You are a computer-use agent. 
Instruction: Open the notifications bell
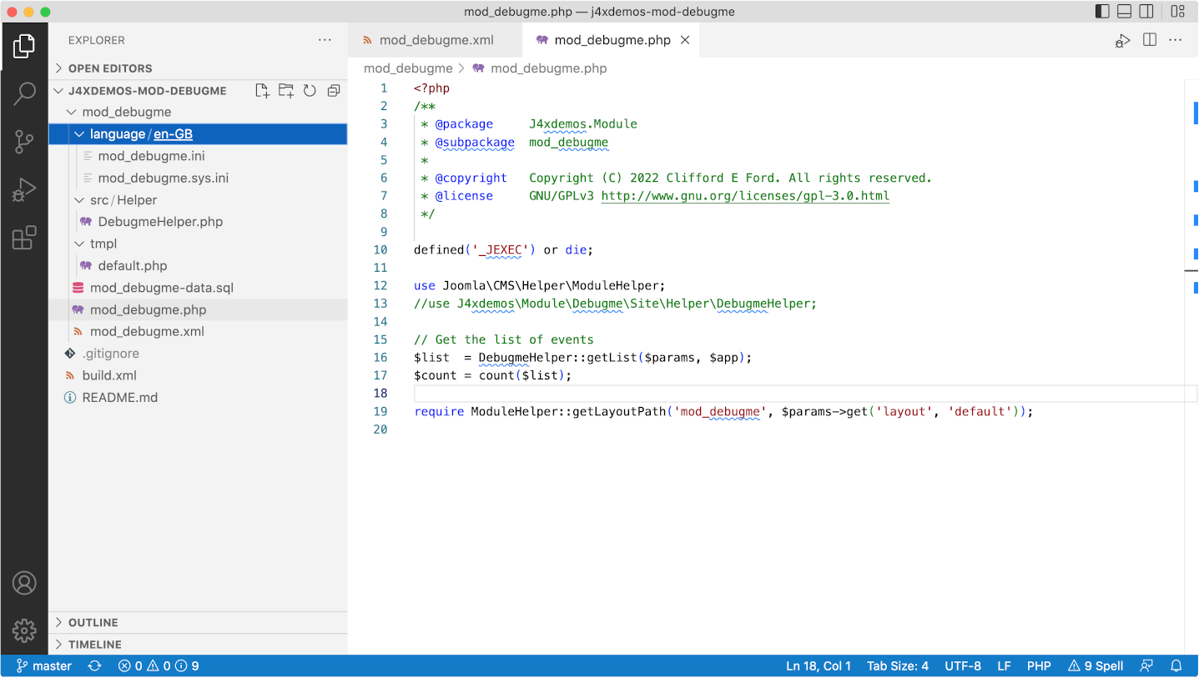1176,665
